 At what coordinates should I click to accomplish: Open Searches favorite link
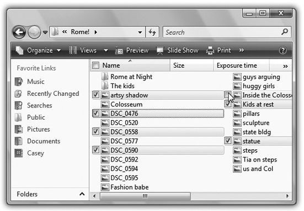point(40,105)
